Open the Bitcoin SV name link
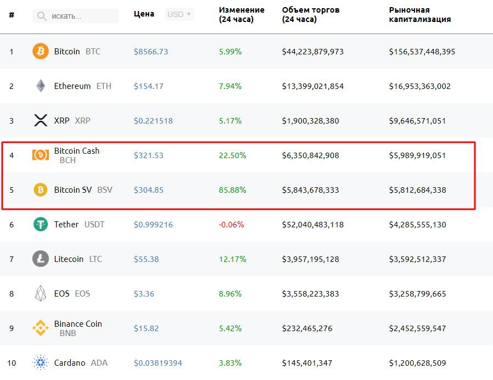Image resolution: width=493 pixels, height=380 pixels. [73, 189]
